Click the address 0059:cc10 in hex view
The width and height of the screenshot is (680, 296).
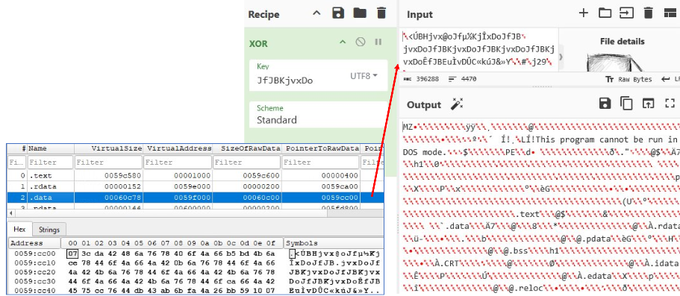click(x=34, y=263)
